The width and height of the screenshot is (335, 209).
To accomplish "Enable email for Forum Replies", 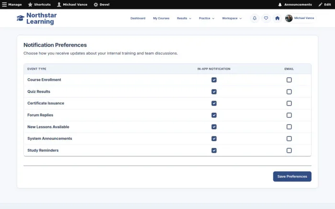I will point(289,115).
